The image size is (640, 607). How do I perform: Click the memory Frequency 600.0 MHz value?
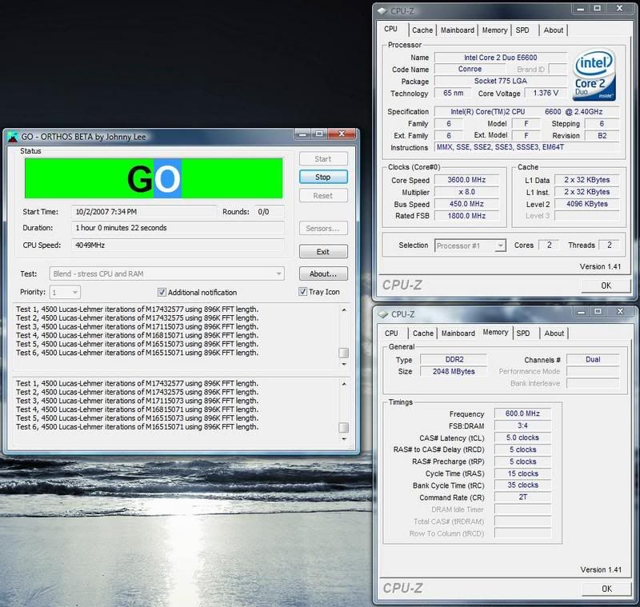[x=522, y=413]
